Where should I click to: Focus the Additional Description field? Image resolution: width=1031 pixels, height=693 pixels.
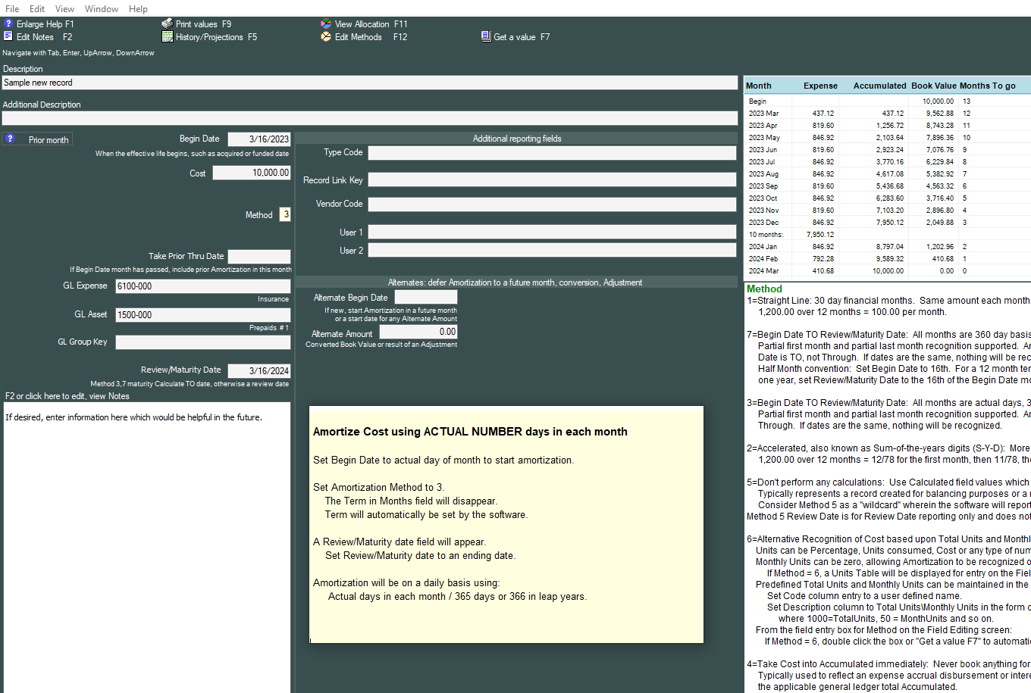[x=370, y=118]
